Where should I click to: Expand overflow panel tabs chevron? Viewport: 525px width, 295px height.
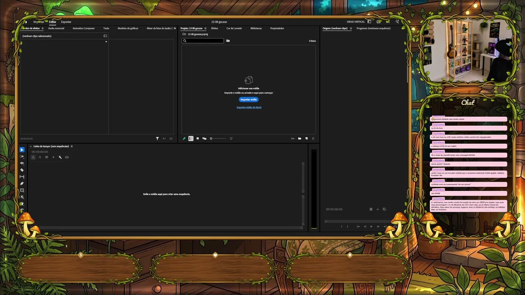click(x=175, y=28)
